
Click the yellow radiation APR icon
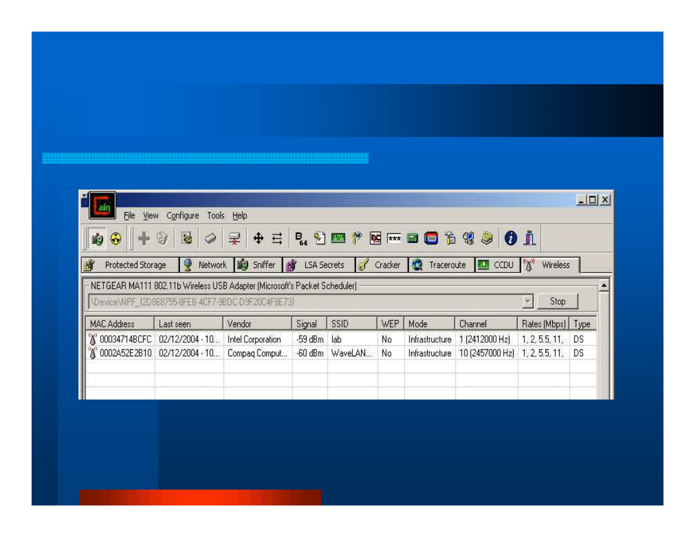tap(116, 238)
